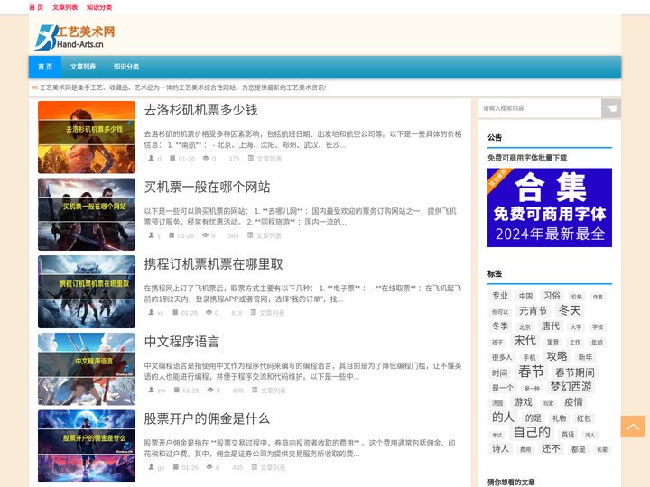Click thumbnail for 去洛杉矶机票多少钱
Image resolution: width=650 pixels, height=487 pixels.
click(x=87, y=137)
